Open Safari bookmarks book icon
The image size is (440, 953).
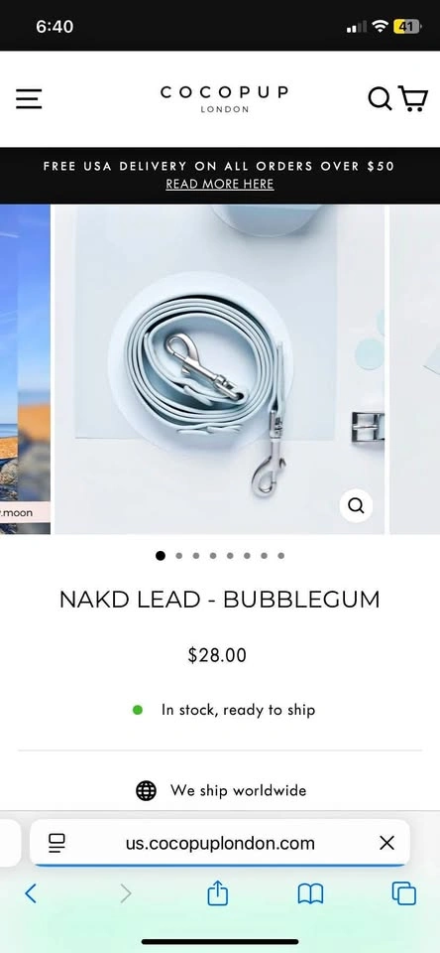pyautogui.click(x=310, y=894)
